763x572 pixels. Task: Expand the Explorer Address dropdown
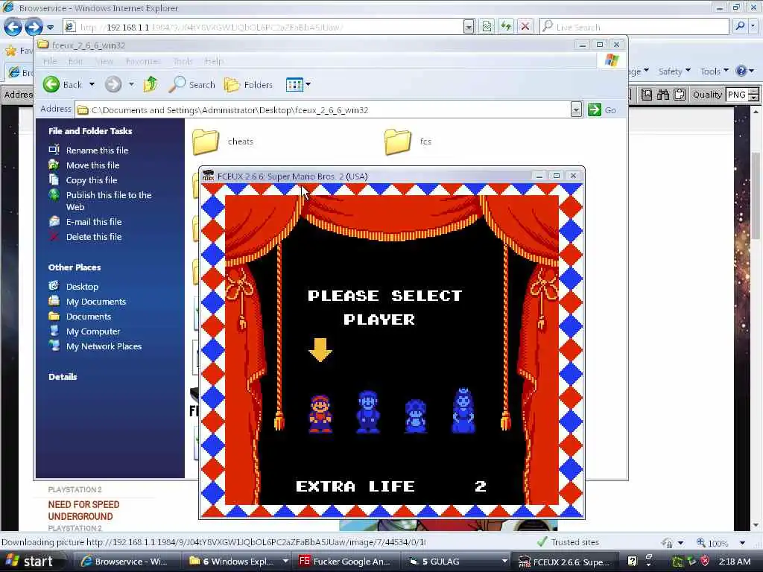[x=576, y=110]
